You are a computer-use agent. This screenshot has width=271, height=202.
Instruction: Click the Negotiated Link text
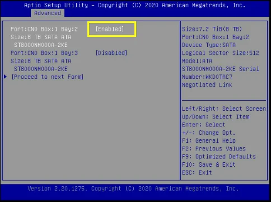207,85
